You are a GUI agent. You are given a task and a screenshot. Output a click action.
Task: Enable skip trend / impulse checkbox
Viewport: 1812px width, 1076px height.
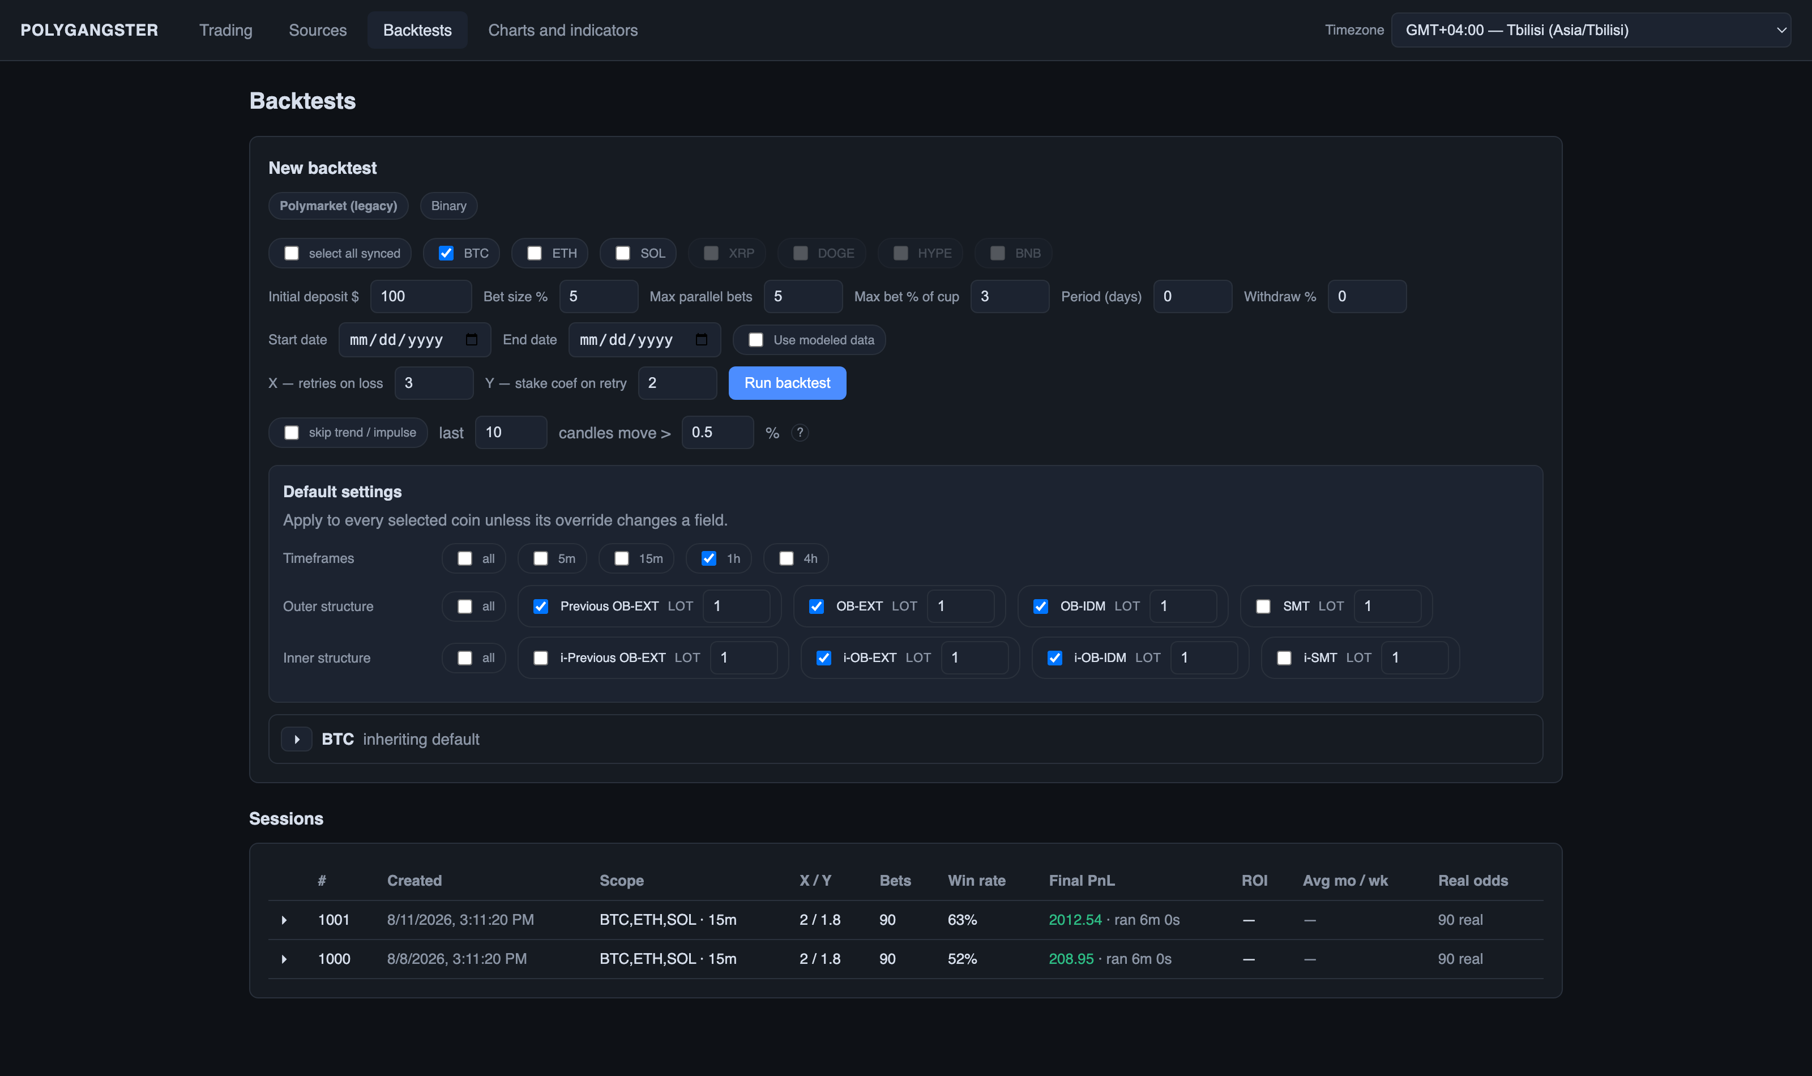pos(292,433)
